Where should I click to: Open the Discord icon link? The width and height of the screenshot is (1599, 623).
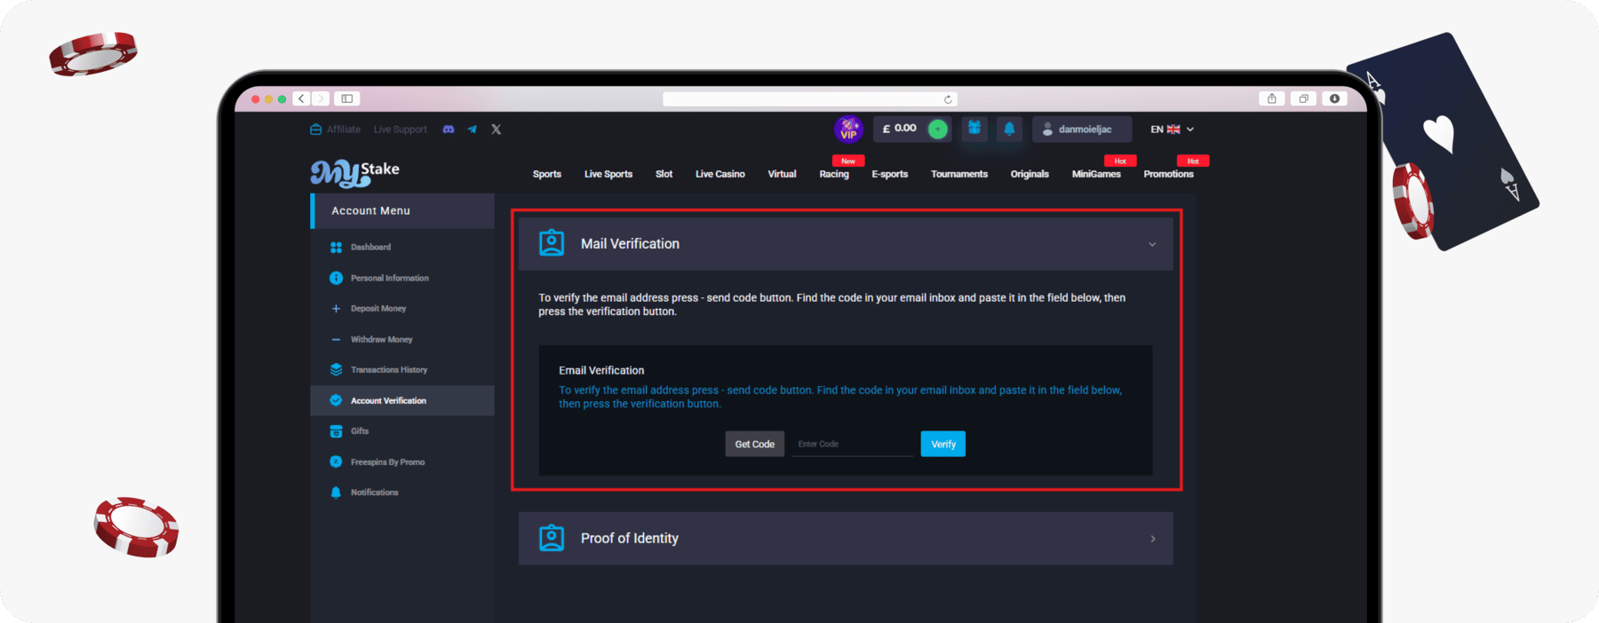(x=449, y=130)
